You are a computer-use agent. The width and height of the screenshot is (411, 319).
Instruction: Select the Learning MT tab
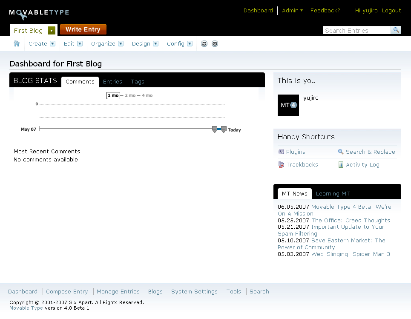coord(333,194)
